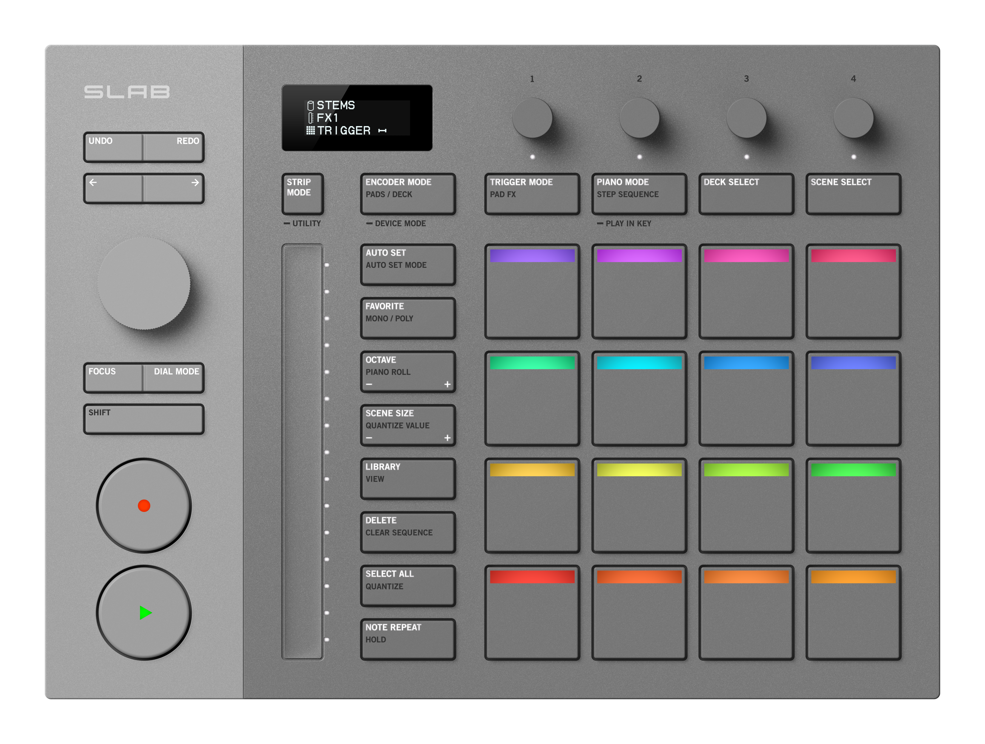Activate the DECK SELECT button
Screen dimensions: 985x744
click(x=746, y=194)
